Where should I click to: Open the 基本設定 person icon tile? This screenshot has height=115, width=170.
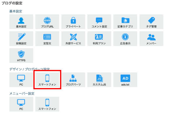click(21, 22)
